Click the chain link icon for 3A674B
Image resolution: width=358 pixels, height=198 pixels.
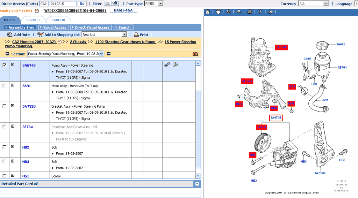pos(167,64)
